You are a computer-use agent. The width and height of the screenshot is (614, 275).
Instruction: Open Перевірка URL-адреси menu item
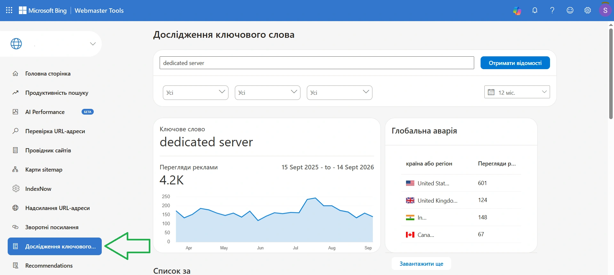[x=55, y=131]
